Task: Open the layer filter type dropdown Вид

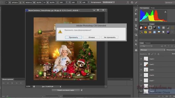Action: click(x=146, y=46)
